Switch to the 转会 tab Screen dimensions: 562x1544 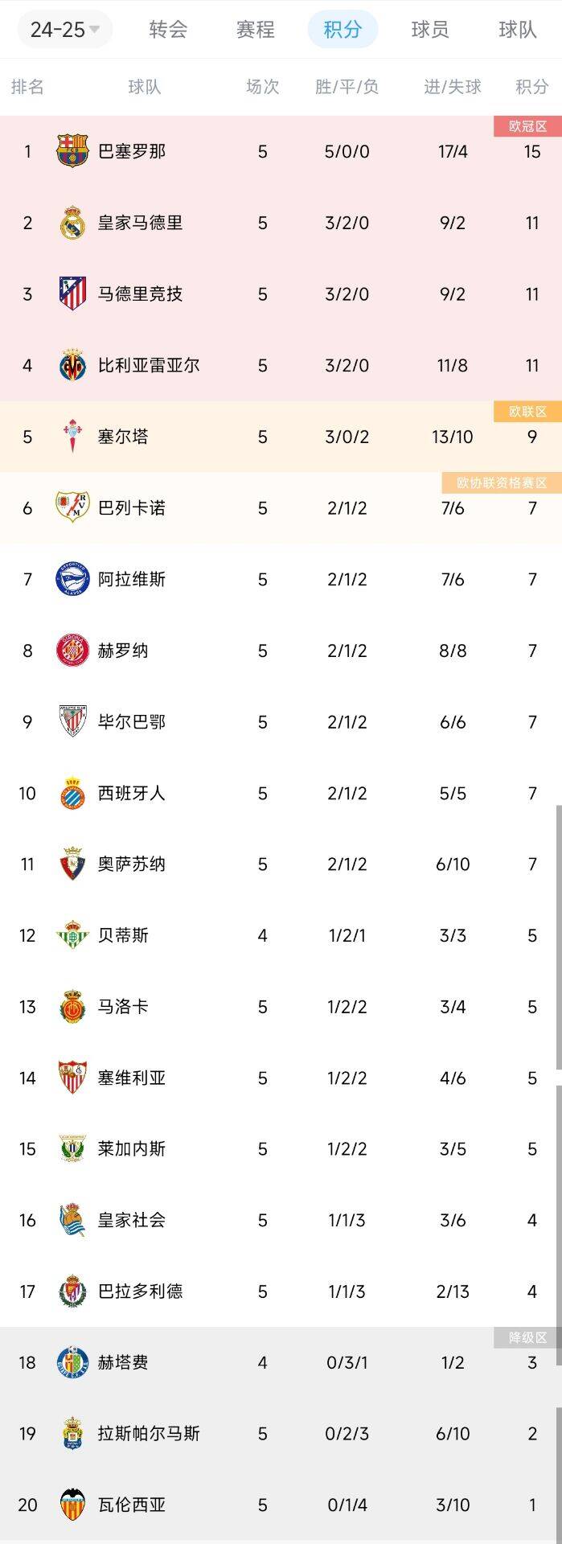[x=168, y=30]
